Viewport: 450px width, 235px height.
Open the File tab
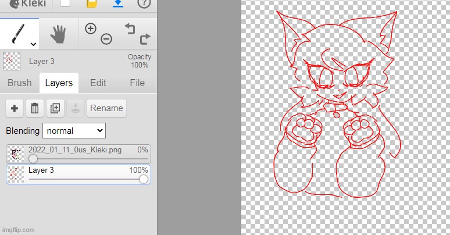(137, 83)
